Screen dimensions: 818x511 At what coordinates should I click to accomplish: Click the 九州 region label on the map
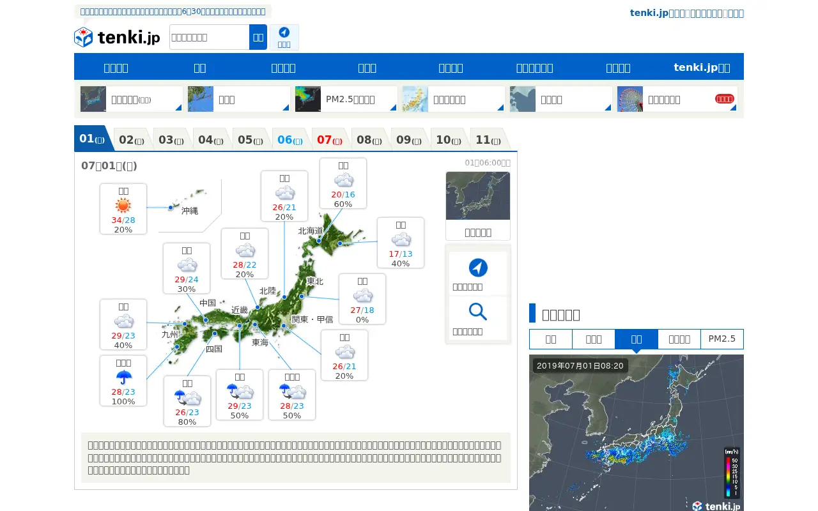[170, 334]
